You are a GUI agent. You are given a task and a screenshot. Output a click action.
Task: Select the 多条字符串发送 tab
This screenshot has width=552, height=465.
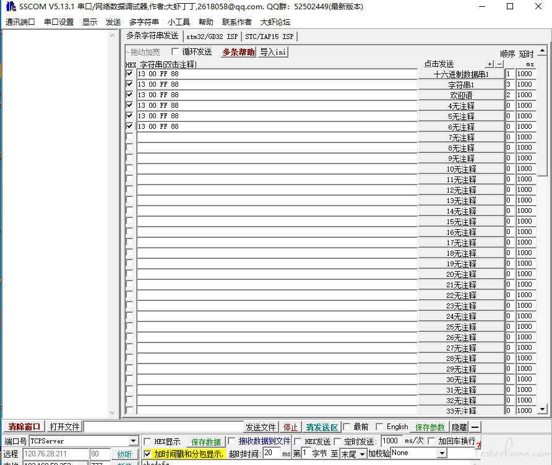pyautogui.click(x=152, y=35)
